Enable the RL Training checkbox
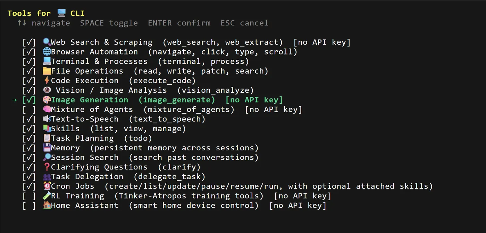Image resolution: width=486 pixels, height=233 pixels. [x=29, y=196]
